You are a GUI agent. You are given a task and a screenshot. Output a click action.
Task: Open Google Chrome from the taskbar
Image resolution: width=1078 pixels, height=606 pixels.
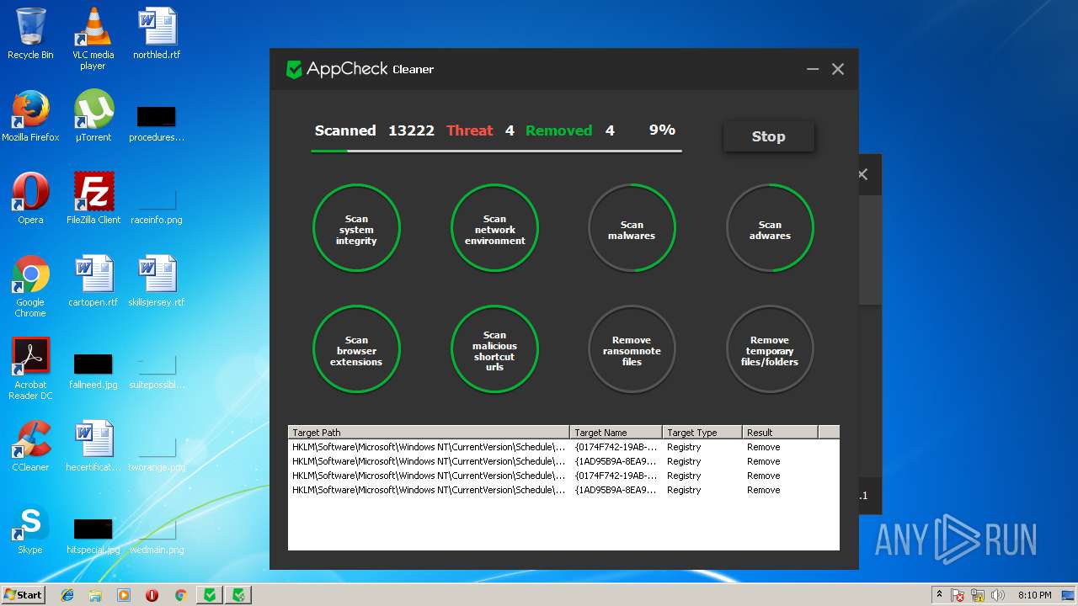pyautogui.click(x=180, y=595)
